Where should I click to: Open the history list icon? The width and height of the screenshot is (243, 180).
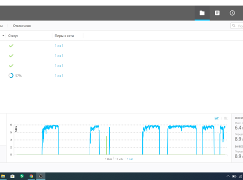(x=217, y=13)
